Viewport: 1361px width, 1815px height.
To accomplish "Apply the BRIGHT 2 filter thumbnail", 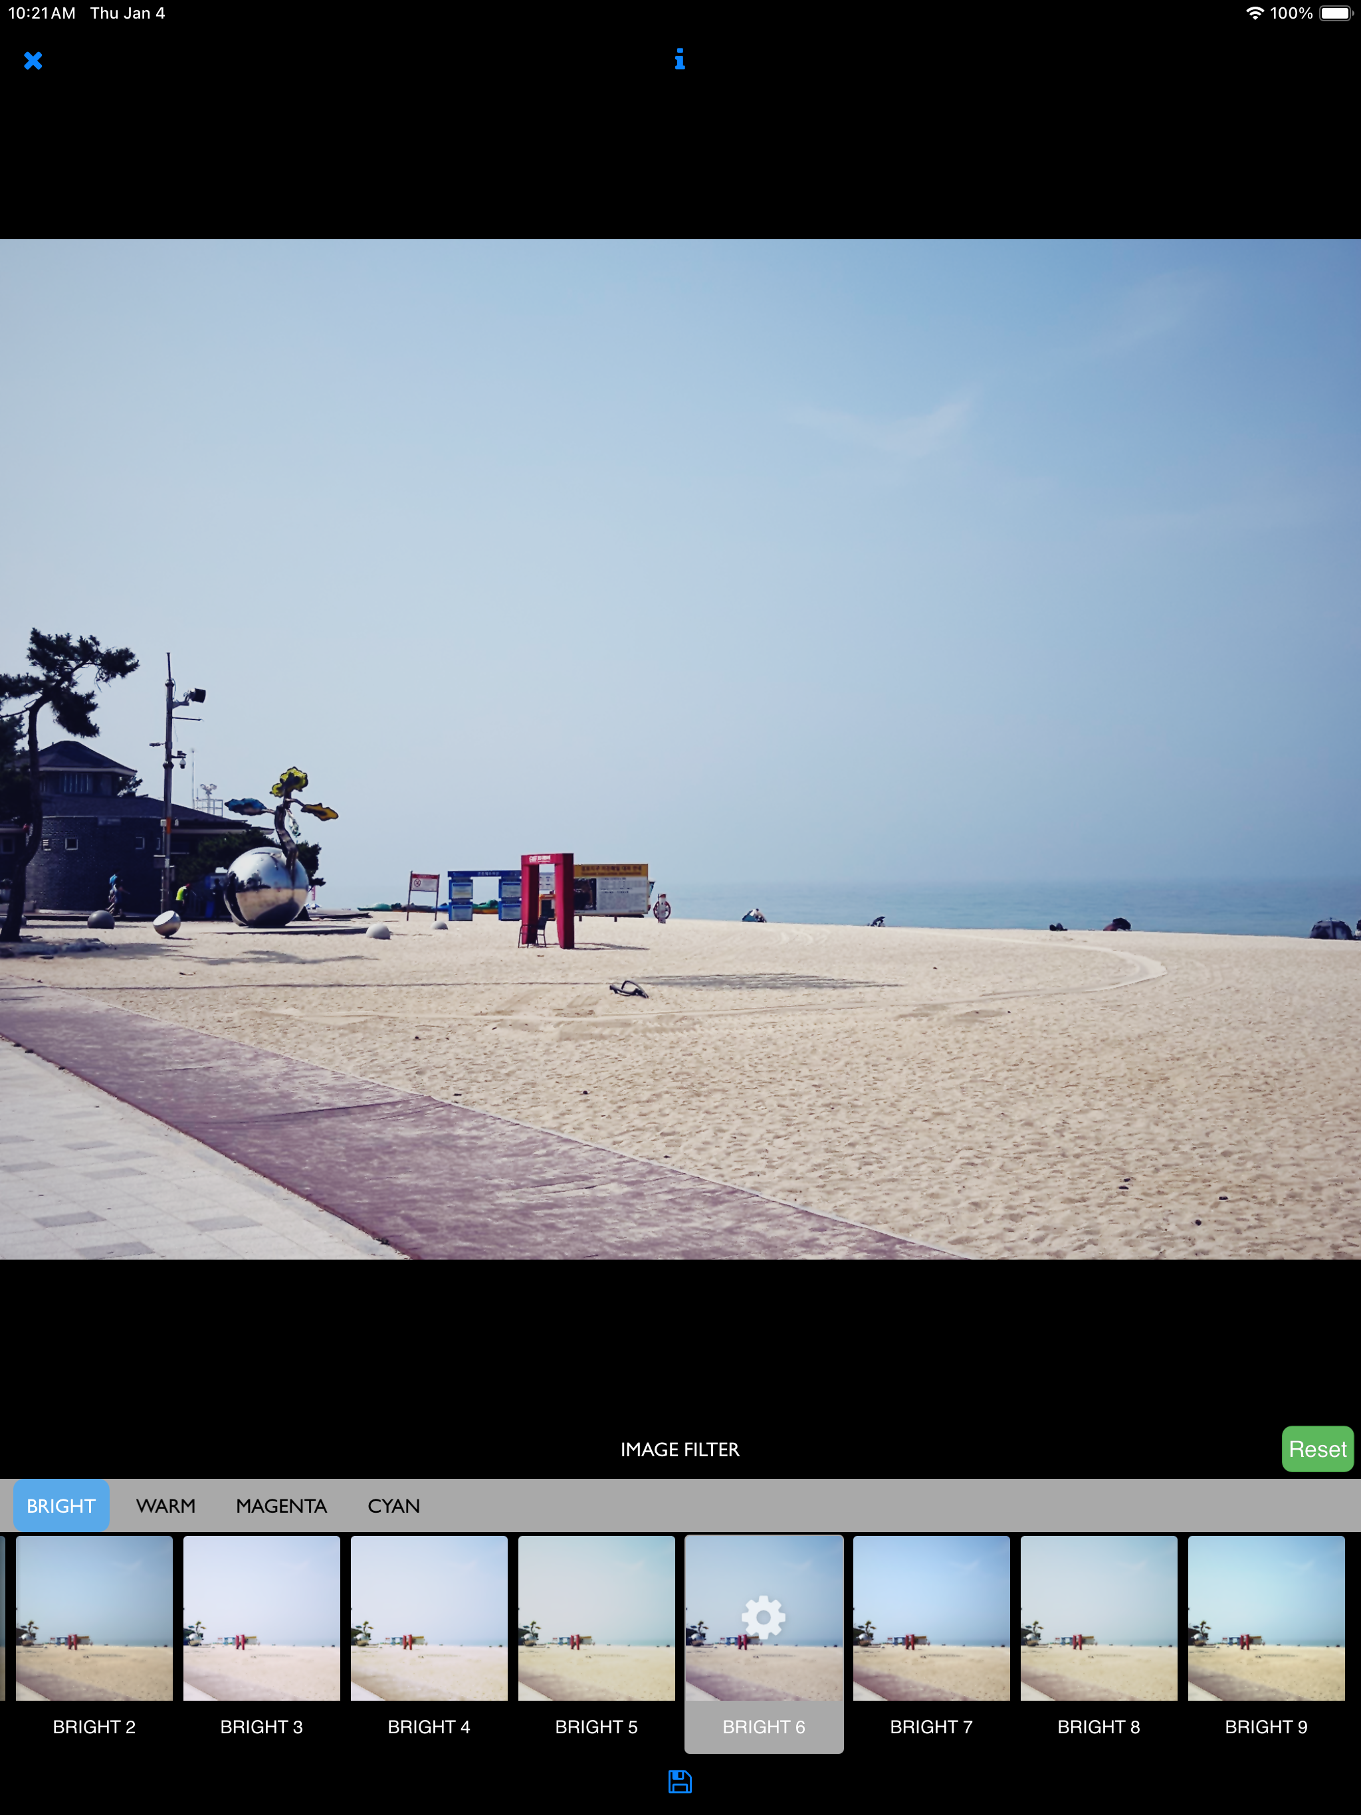I will click(x=94, y=1618).
